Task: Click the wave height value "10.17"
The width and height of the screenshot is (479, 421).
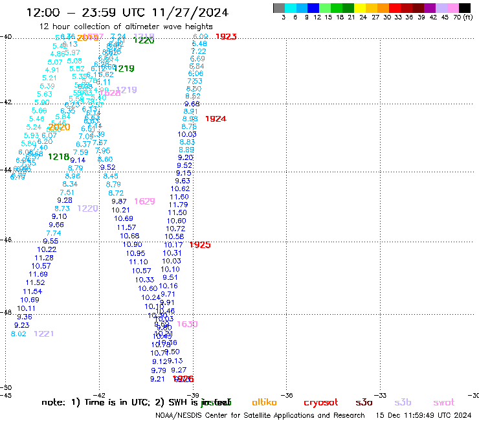Action: (x=173, y=245)
